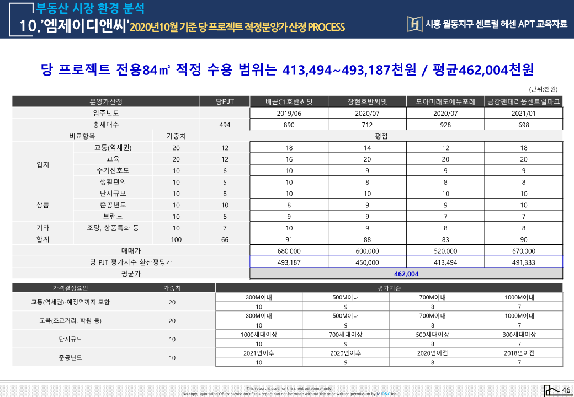Click the blue 462,004 average price cell
574x397 pixels.
pyautogui.click(x=406, y=274)
